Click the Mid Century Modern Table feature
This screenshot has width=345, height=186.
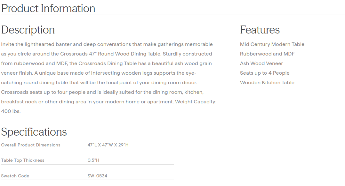point(272,44)
